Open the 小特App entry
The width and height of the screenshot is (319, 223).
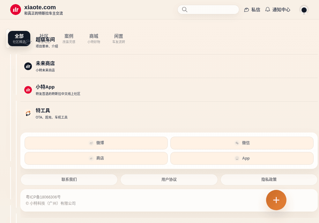coord(169,90)
